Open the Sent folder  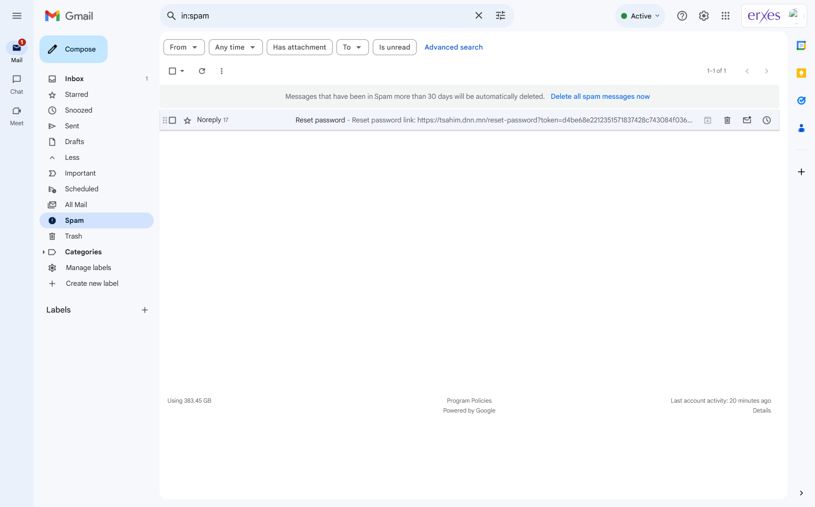tap(97, 126)
